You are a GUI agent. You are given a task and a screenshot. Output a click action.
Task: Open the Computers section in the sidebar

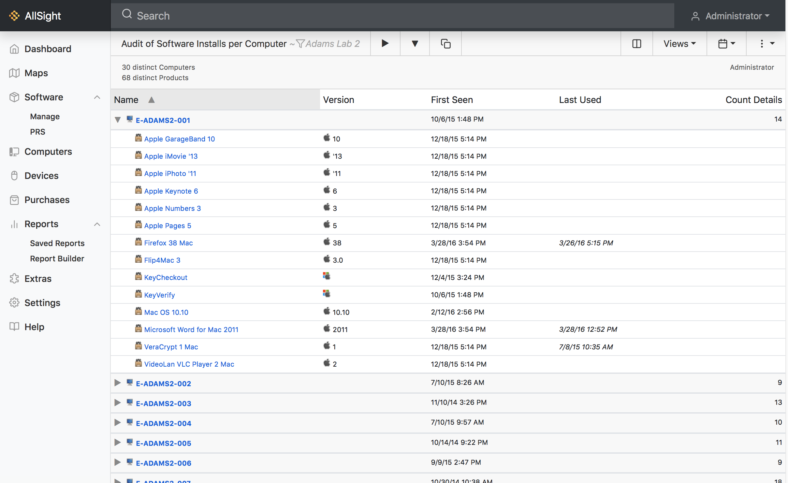48,151
